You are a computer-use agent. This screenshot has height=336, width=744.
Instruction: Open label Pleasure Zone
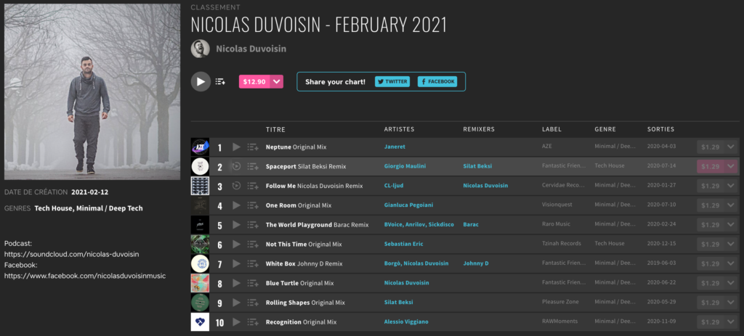pyautogui.click(x=561, y=303)
